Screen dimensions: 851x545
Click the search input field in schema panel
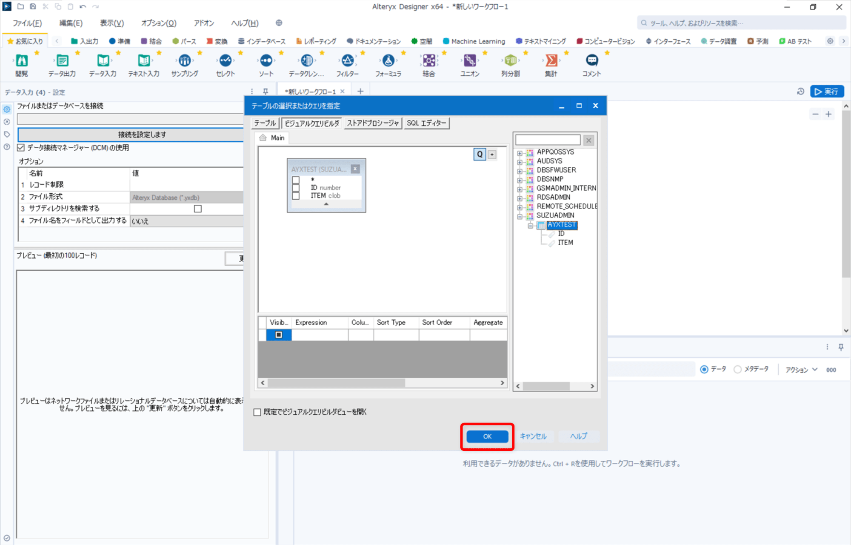click(x=549, y=140)
